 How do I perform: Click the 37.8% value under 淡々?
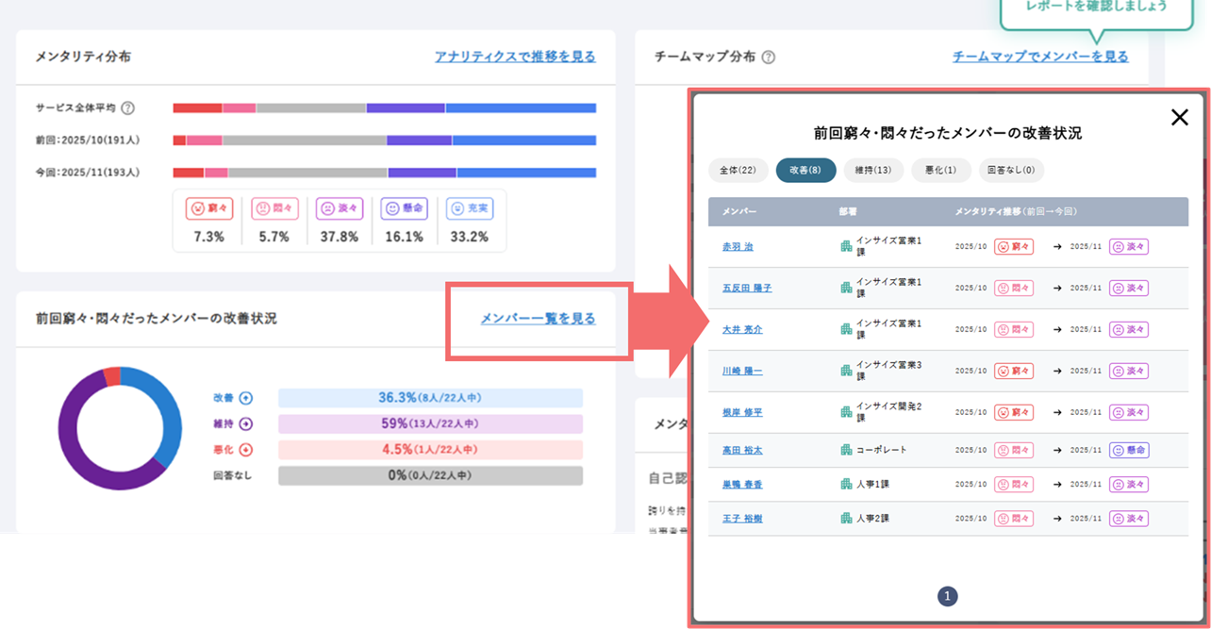pos(340,237)
